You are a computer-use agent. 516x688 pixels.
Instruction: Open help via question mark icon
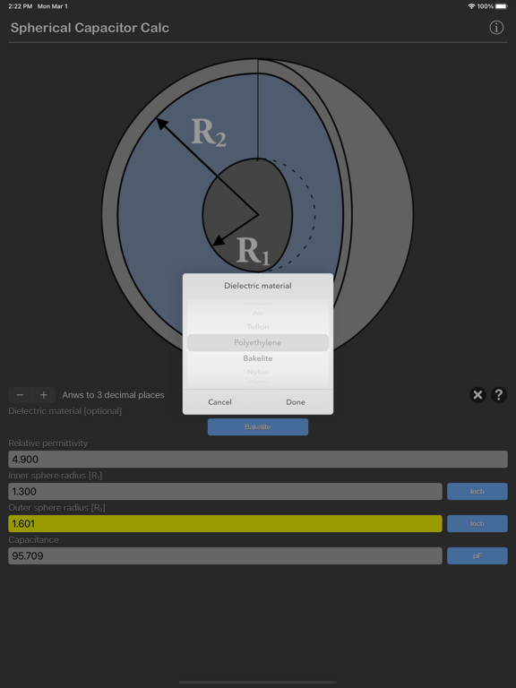(x=499, y=395)
